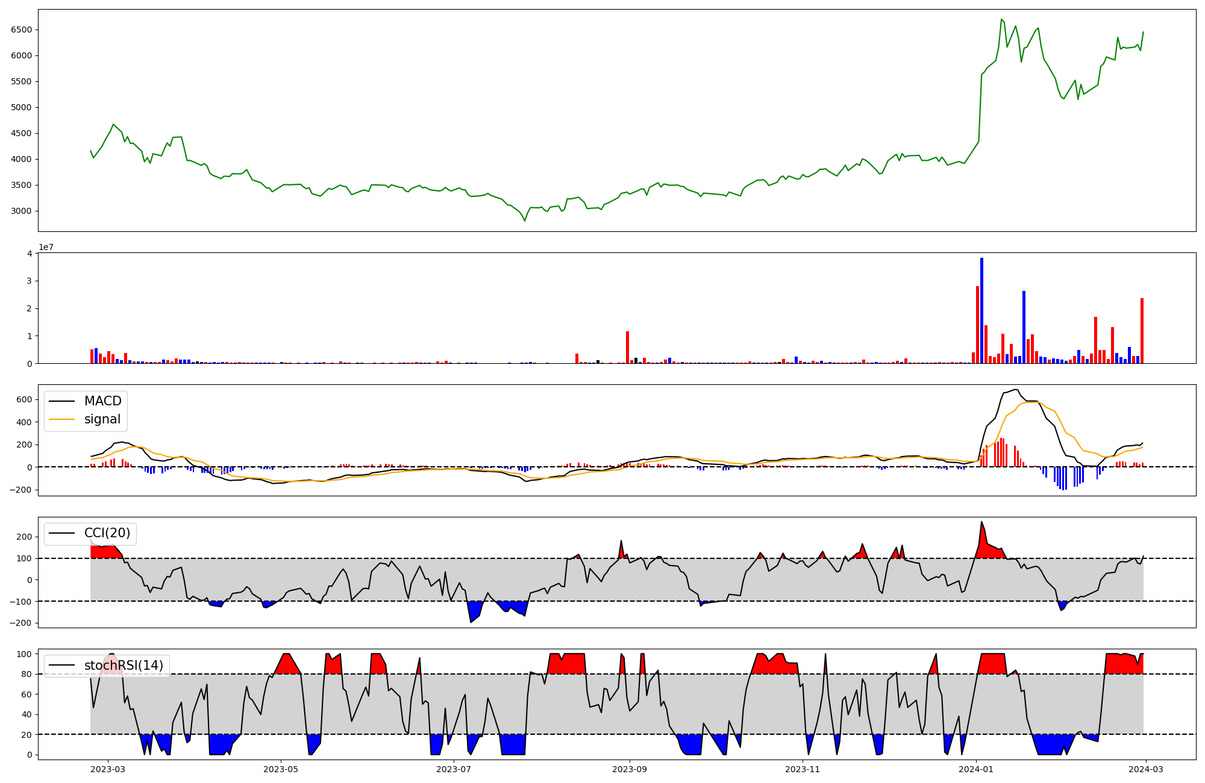The height and width of the screenshot is (783, 1205).
Task: Click the stochRSI(14) legend entry
Action: [x=124, y=666]
